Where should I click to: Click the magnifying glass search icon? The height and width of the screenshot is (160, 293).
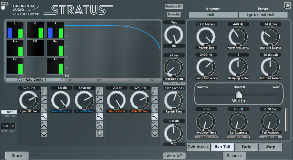[x=287, y=5]
